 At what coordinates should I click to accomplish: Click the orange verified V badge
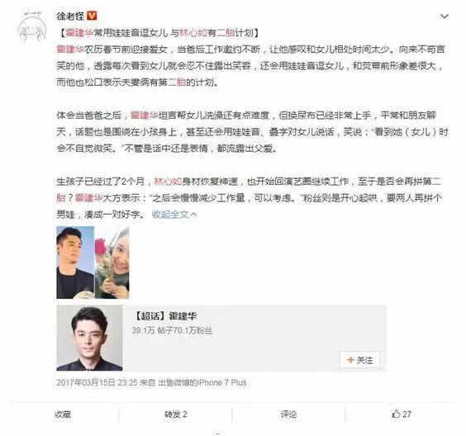coord(92,16)
